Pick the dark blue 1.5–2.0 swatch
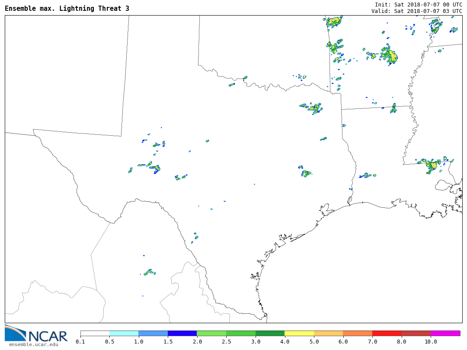 182,333
